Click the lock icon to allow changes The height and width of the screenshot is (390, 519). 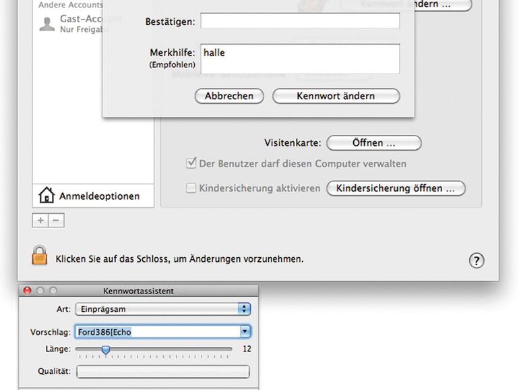pos(39,255)
